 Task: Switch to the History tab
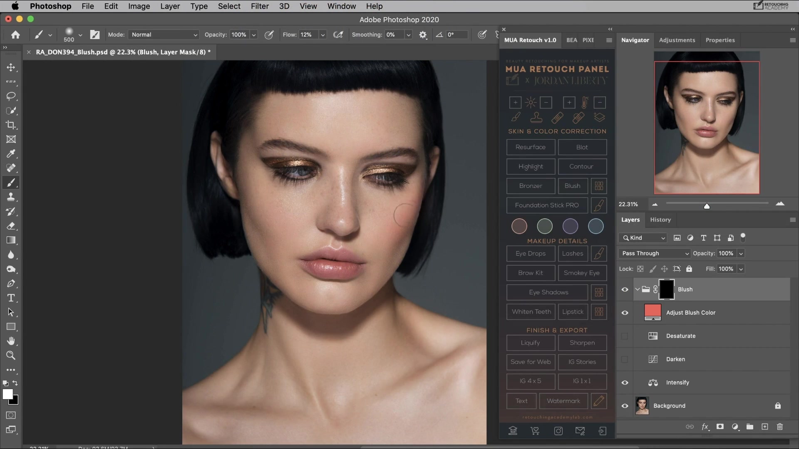660,220
